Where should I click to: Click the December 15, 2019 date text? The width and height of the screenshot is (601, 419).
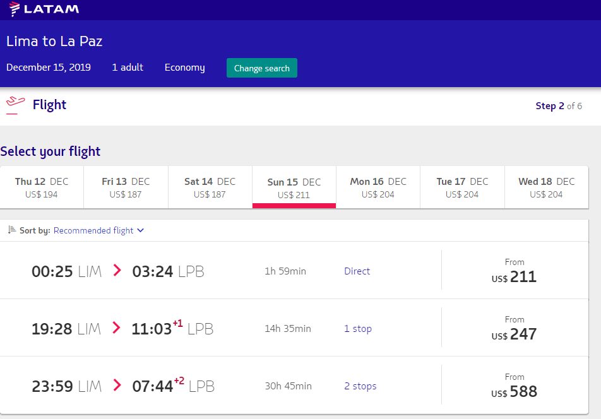click(x=49, y=68)
